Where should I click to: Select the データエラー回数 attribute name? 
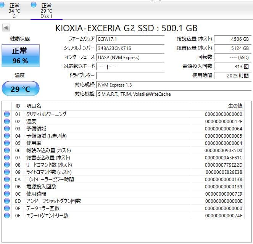tap(43, 209)
